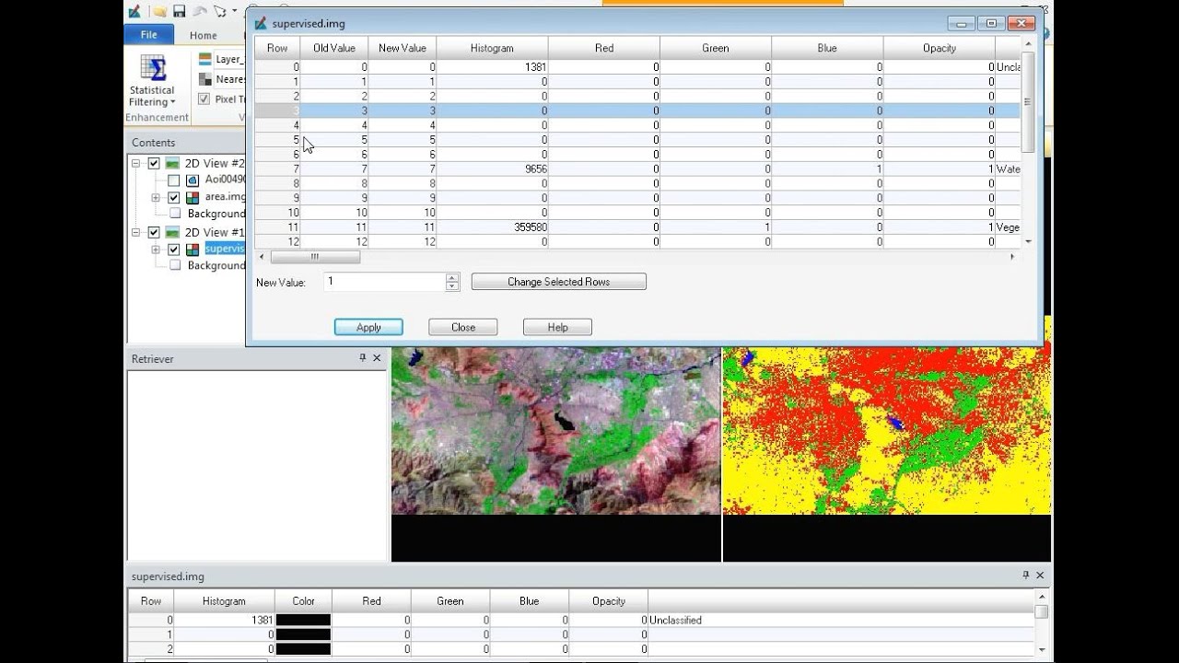Click the Old Value column header
Screen dimensions: 1179x663
[333, 48]
